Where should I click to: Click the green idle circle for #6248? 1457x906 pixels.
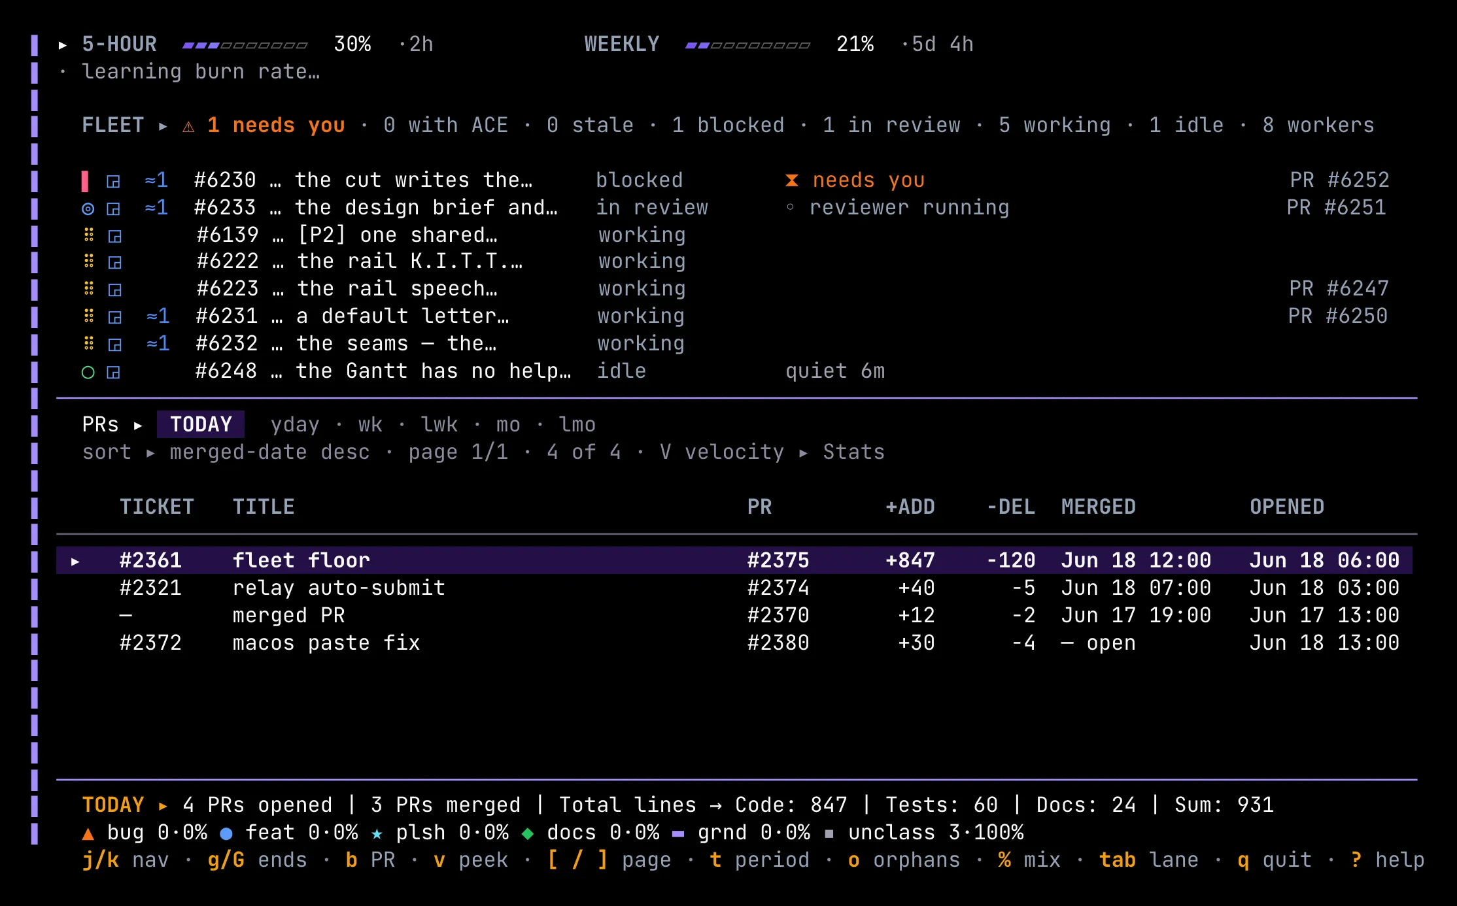tap(88, 372)
